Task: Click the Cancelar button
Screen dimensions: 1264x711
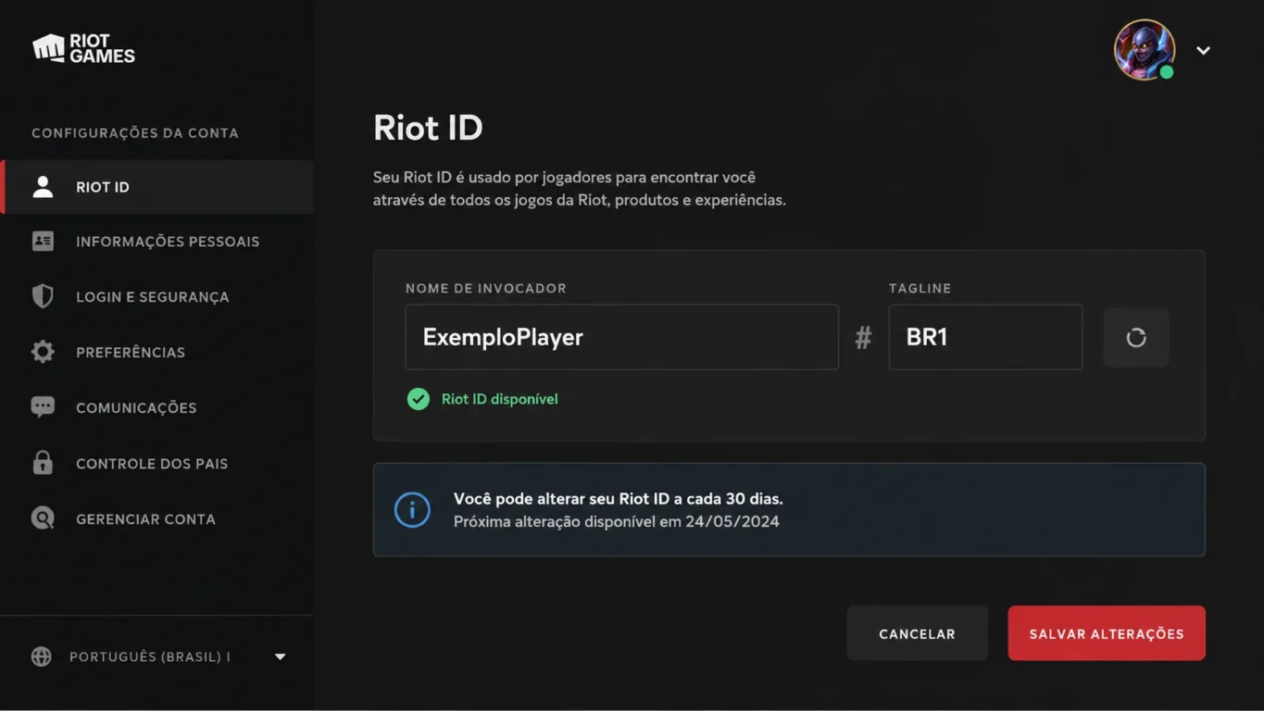Action: tap(917, 633)
